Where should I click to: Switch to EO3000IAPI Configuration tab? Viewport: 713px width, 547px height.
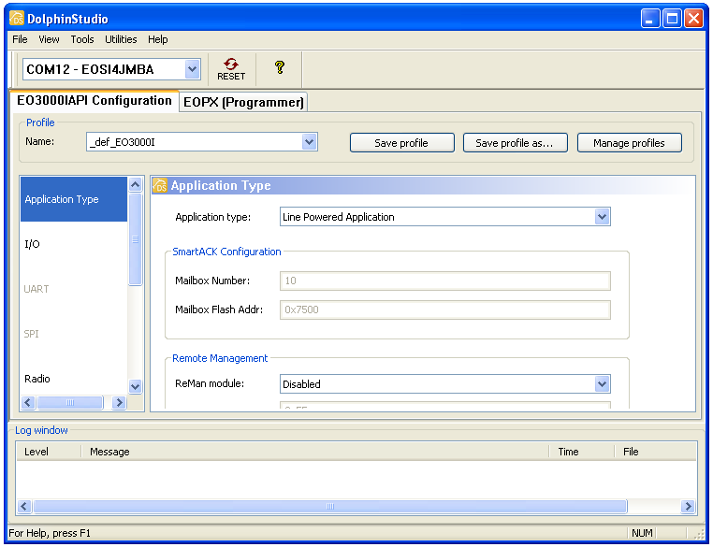[x=95, y=100]
